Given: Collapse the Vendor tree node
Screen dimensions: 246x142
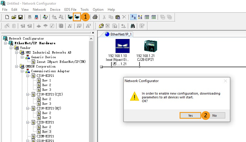Looking at the screenshot, I should (11, 48).
